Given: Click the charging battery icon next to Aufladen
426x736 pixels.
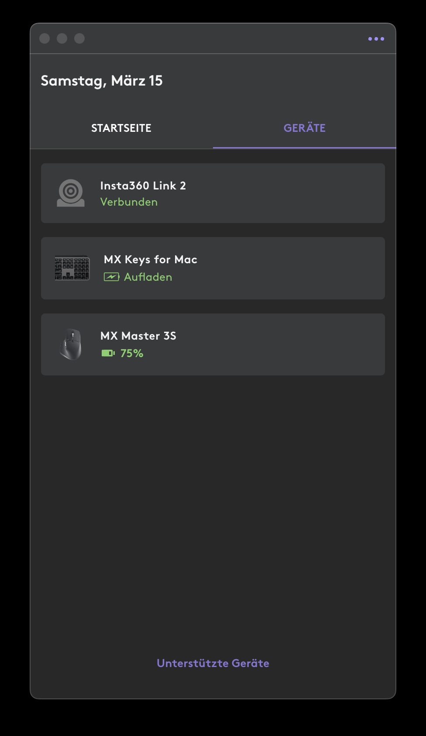Looking at the screenshot, I should 112,277.
